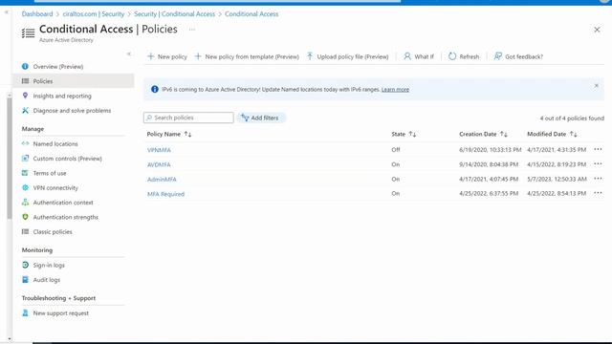Open more options for VPNMFA row
The height and width of the screenshot is (344, 612).
coord(598,149)
